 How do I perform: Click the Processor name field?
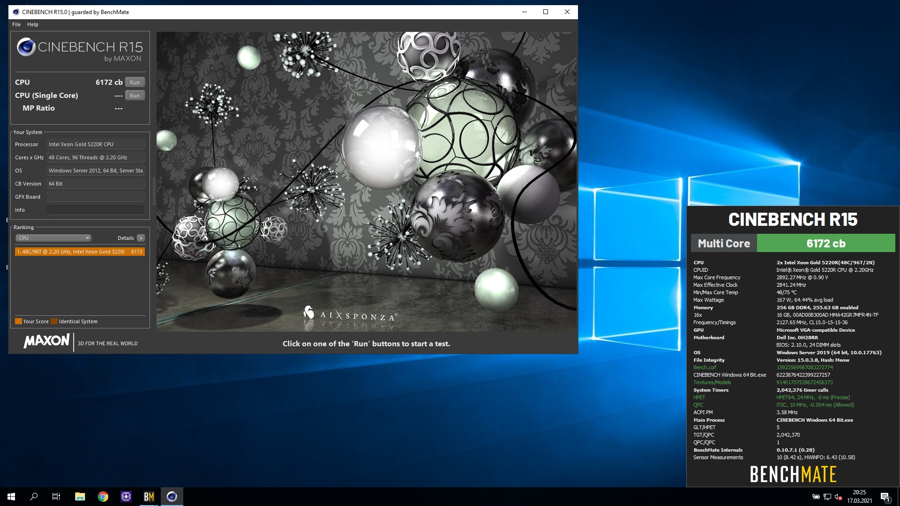point(96,144)
